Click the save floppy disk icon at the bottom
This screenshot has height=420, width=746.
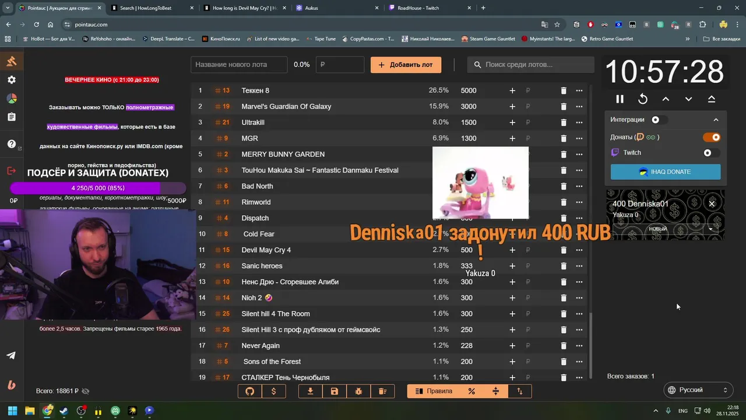click(x=335, y=391)
